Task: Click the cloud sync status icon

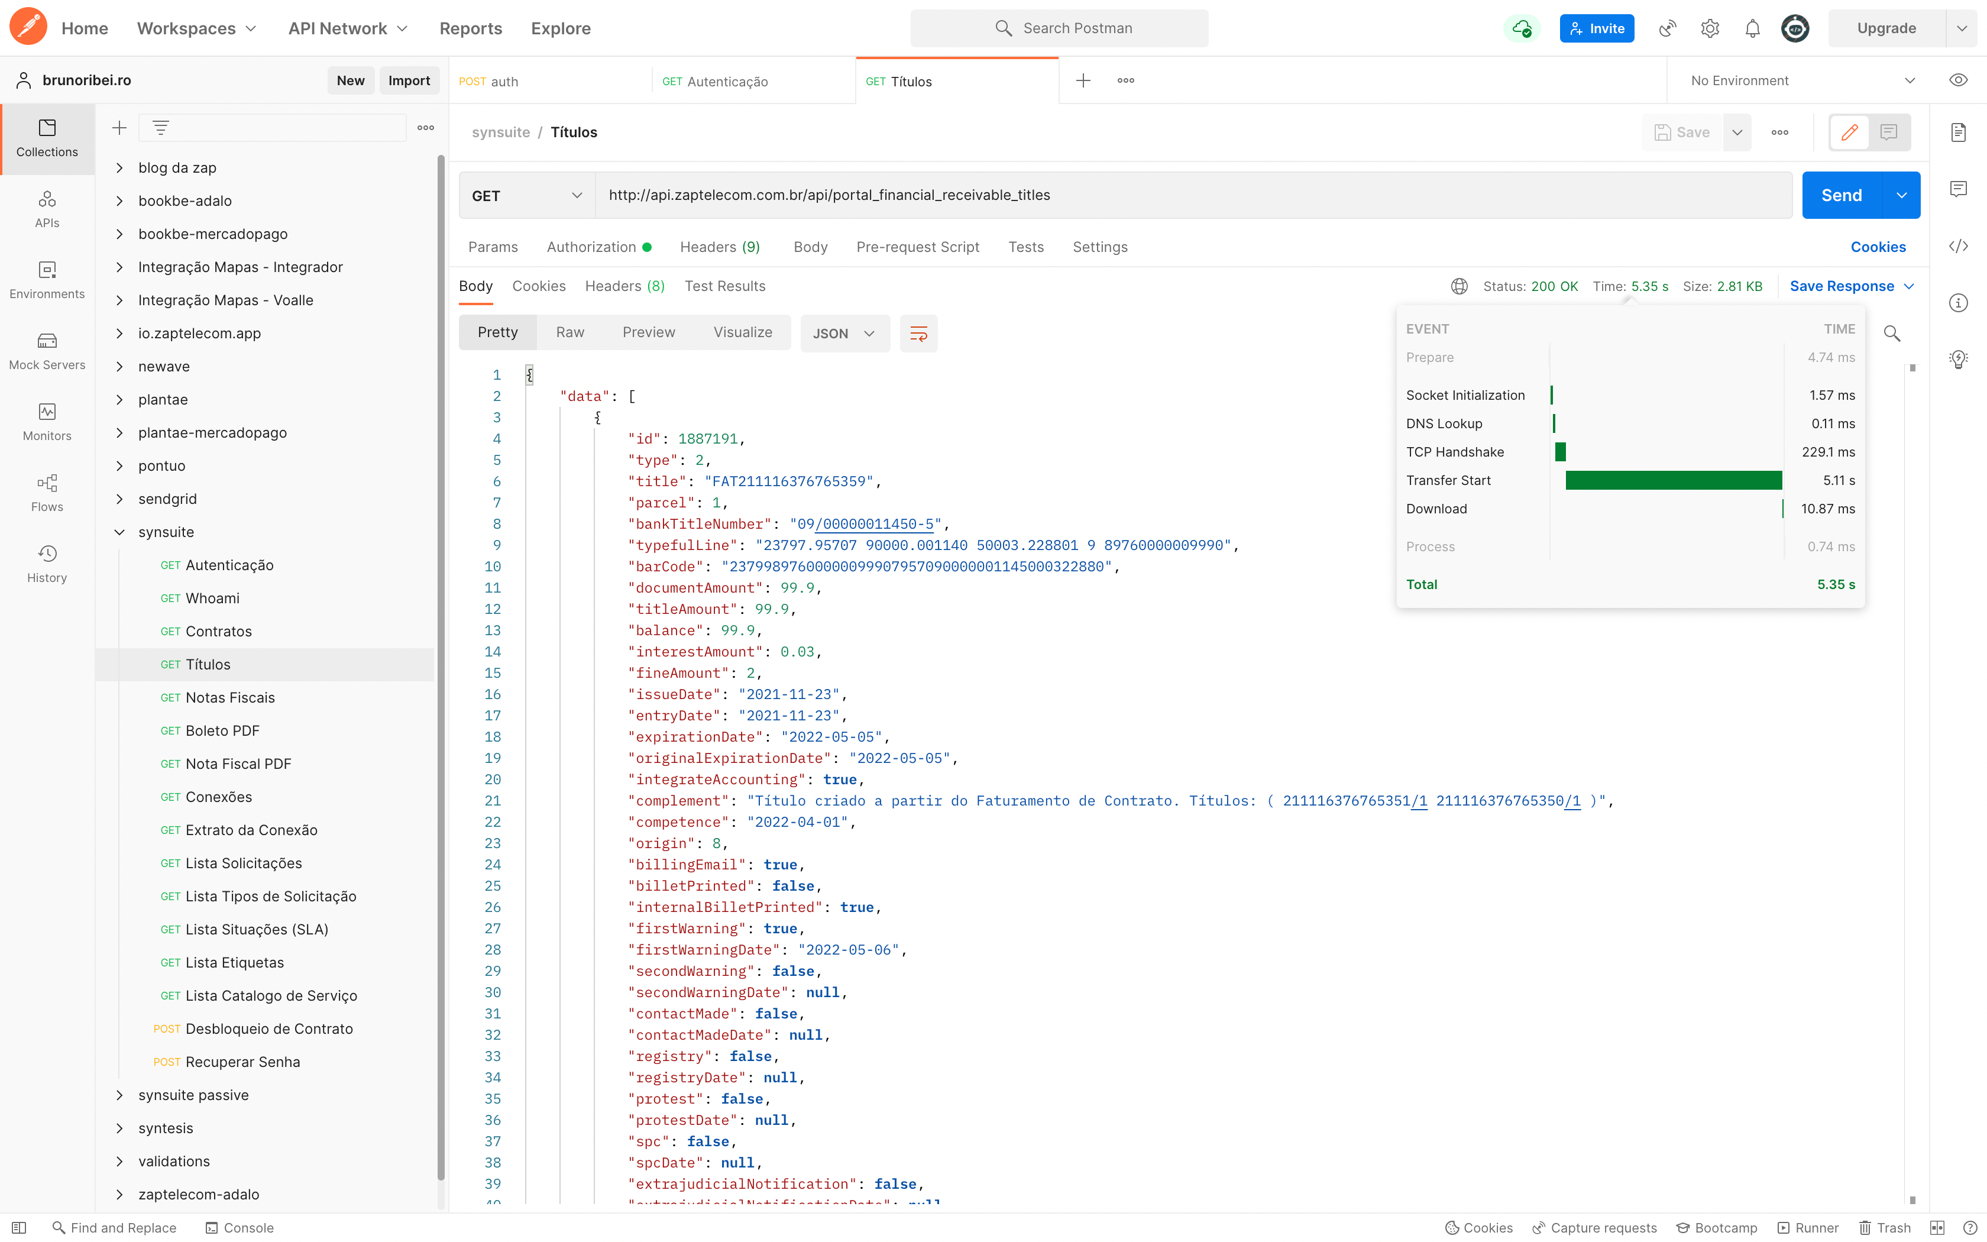Action: click(x=1522, y=29)
